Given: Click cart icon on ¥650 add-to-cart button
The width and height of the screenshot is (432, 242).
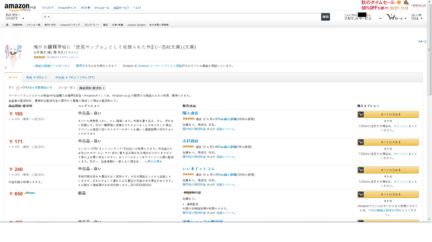Looking at the screenshot, I should tap(361, 195).
